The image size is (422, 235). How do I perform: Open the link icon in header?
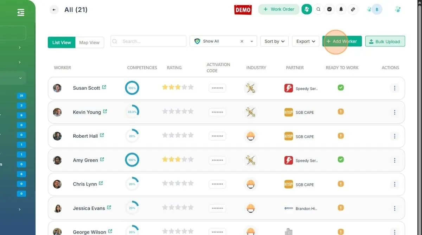[x=353, y=9]
